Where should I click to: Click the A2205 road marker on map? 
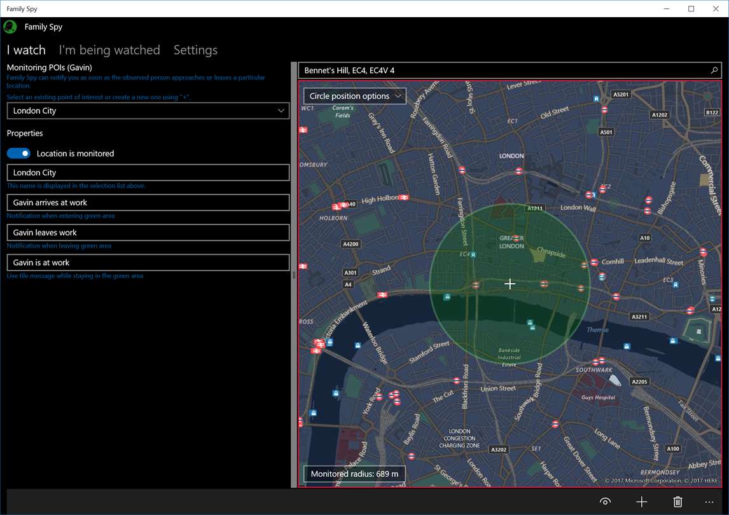pos(639,381)
